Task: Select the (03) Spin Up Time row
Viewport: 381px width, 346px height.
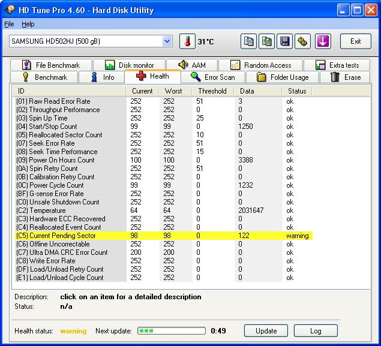Action: (x=164, y=118)
